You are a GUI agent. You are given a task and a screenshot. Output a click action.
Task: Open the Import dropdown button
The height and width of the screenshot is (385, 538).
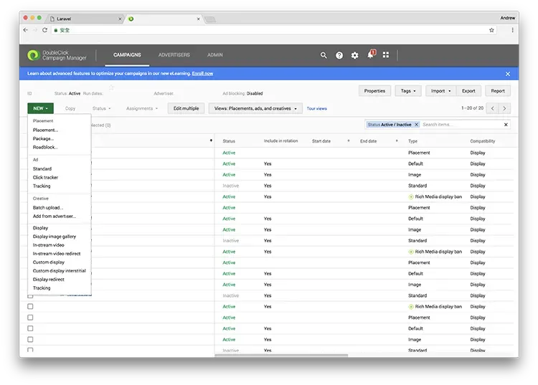440,91
